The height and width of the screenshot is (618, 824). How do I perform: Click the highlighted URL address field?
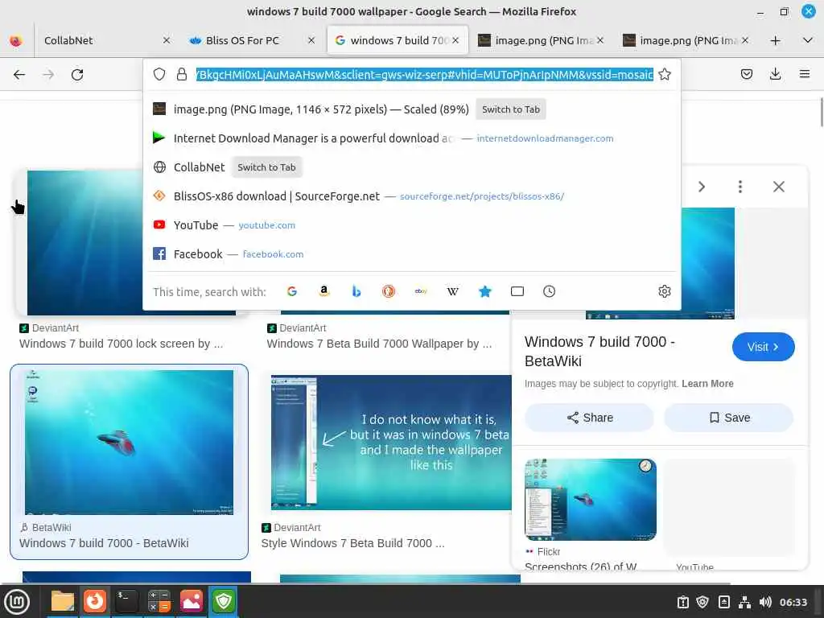coord(425,74)
